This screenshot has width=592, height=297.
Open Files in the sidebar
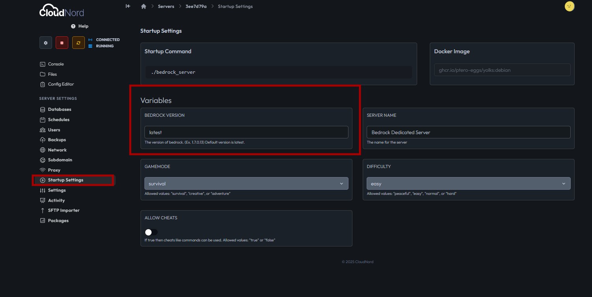(x=52, y=74)
